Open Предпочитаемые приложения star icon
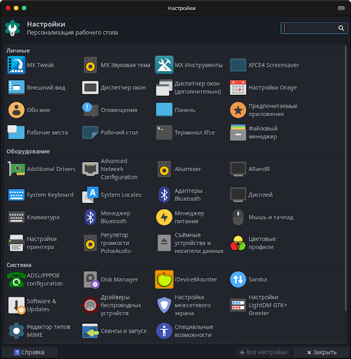 238,110
